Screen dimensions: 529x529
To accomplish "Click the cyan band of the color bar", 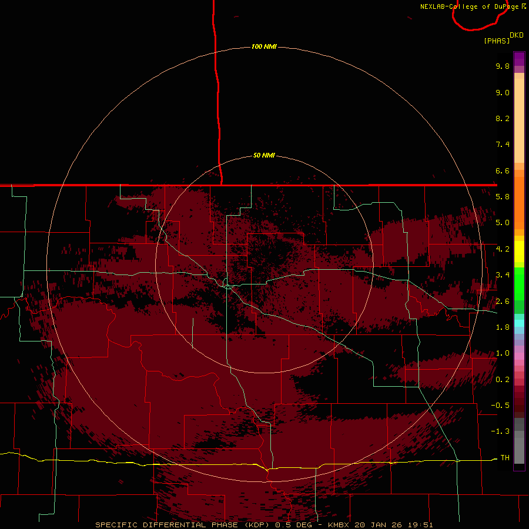I will tap(519, 323).
